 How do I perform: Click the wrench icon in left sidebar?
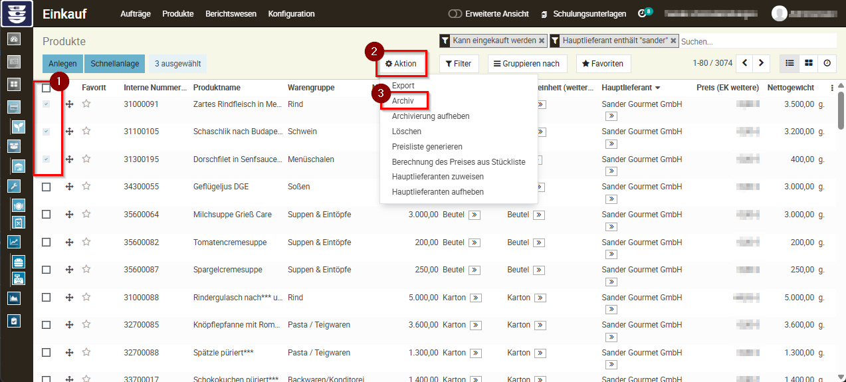[15, 186]
